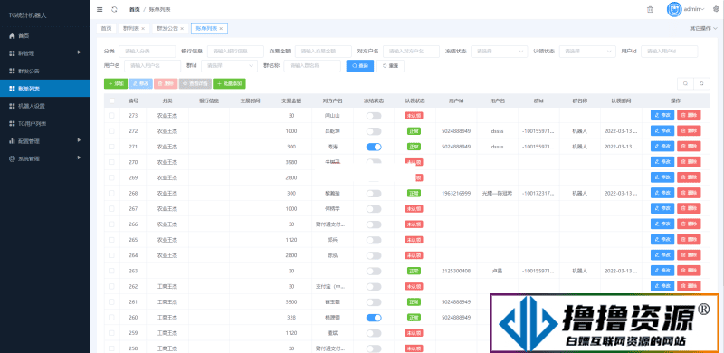Open the 冻结状态 dropdown filter
Image resolution: width=724 pixels, height=353 pixels.
pyautogui.click(x=500, y=52)
